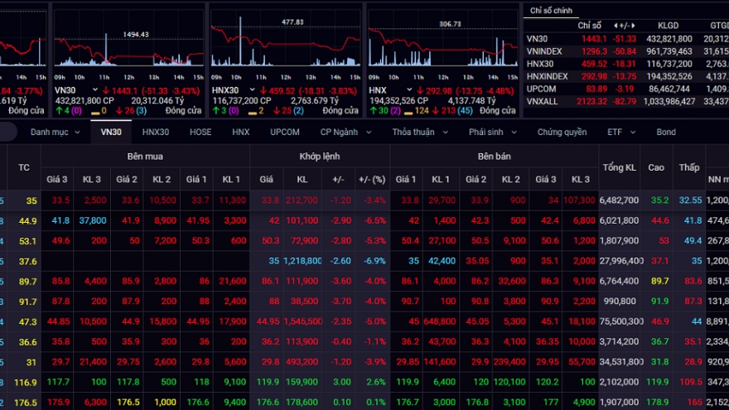Click the Khớp lệnh +/- (%) column header
The width and height of the screenshot is (729, 410).
(370, 180)
